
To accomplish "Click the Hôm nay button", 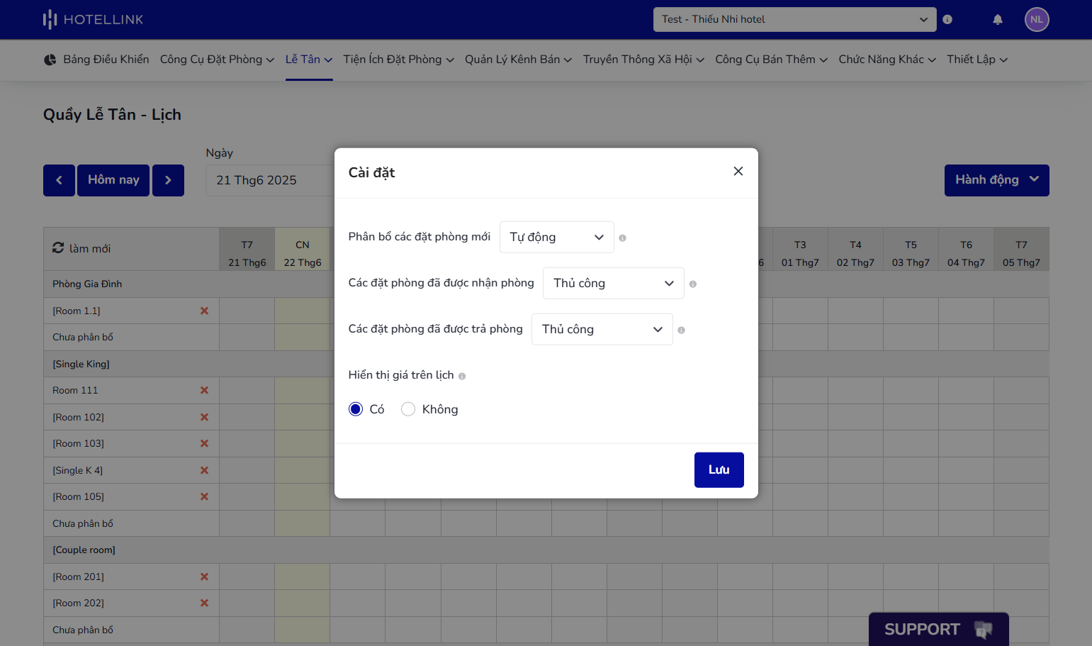I will tap(113, 180).
